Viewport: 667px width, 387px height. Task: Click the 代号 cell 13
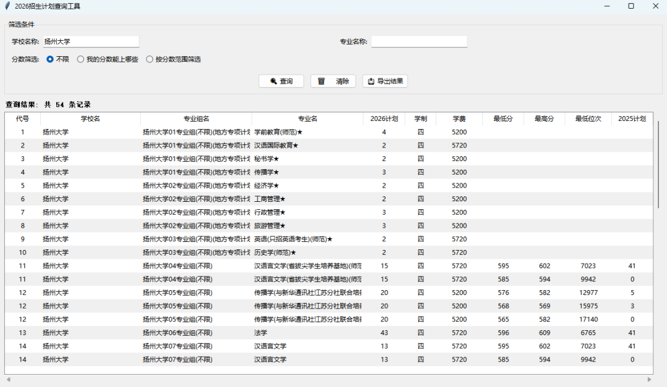click(23, 333)
